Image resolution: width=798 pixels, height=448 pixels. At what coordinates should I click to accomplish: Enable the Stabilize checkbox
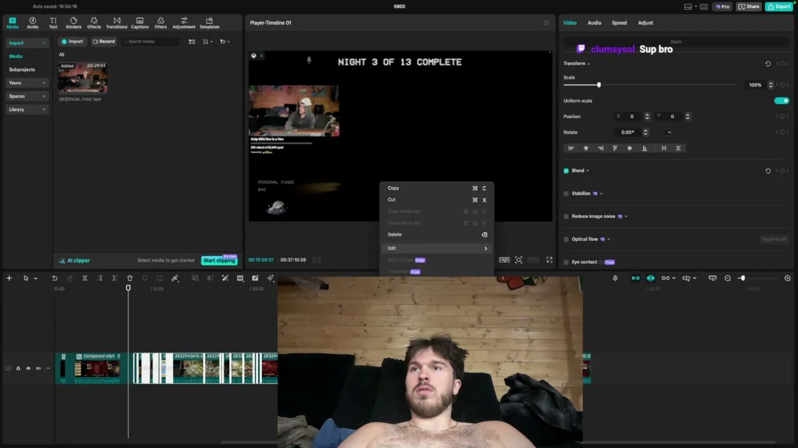[566, 194]
